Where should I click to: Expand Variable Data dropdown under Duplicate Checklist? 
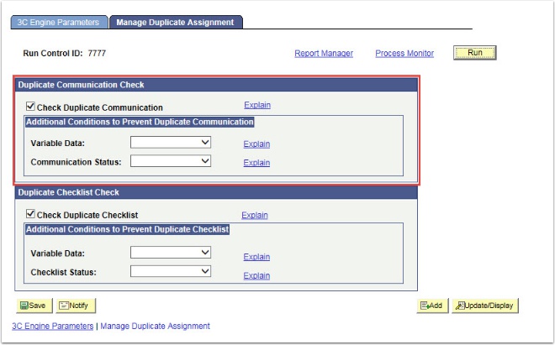(171, 253)
